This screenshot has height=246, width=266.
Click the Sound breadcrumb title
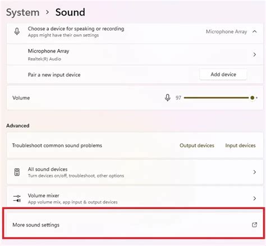point(70,12)
